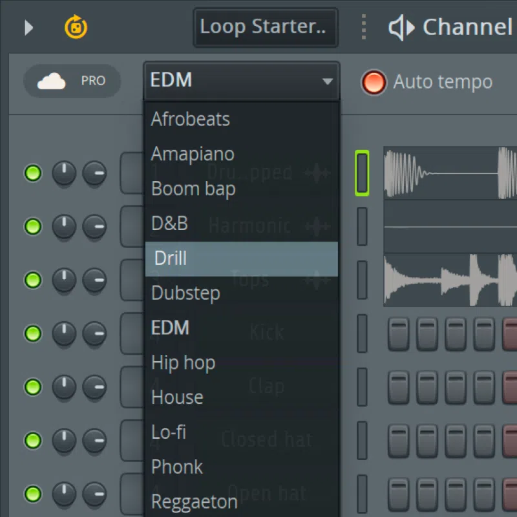Toggle the fourth step of Closed hat row

coord(484,440)
